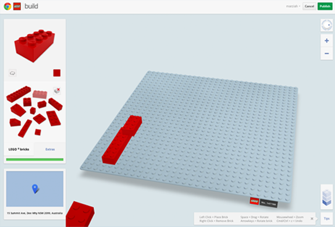Click the circular view rotation control
This screenshot has width=335, height=227.
click(327, 25)
